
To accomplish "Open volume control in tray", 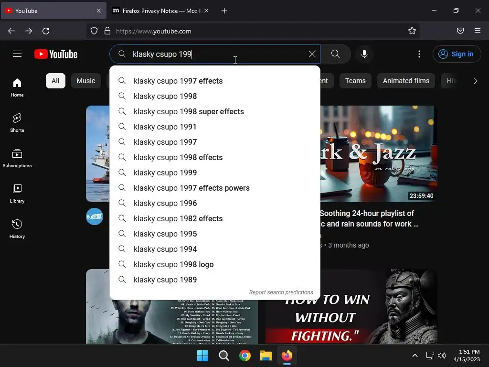I will [442, 356].
